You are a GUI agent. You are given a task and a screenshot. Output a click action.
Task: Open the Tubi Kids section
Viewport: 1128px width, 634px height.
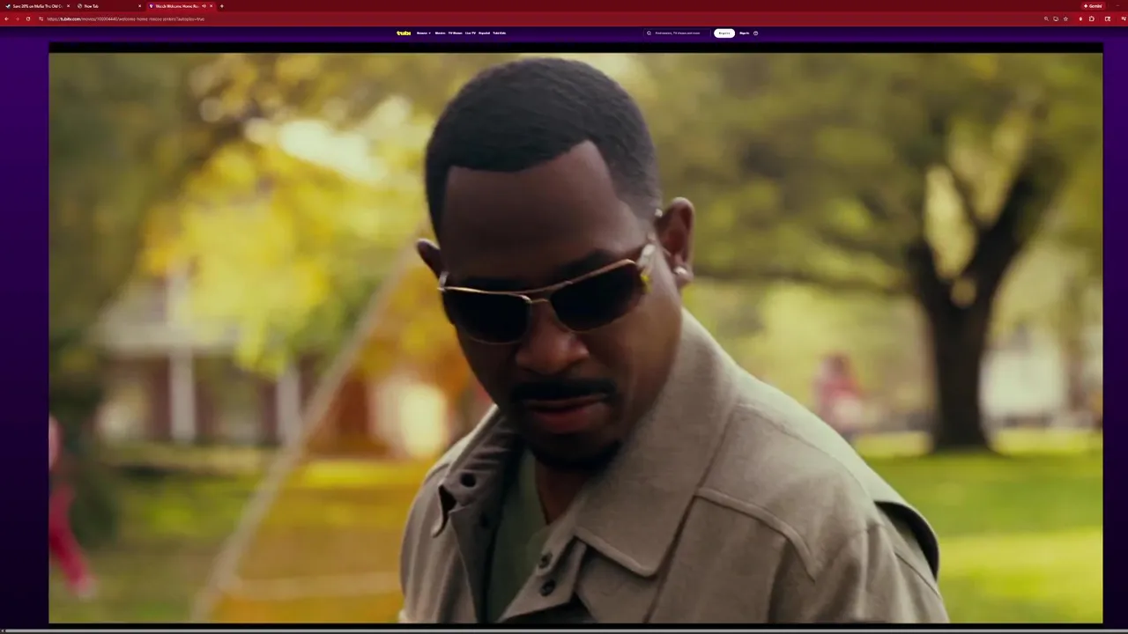click(x=499, y=33)
